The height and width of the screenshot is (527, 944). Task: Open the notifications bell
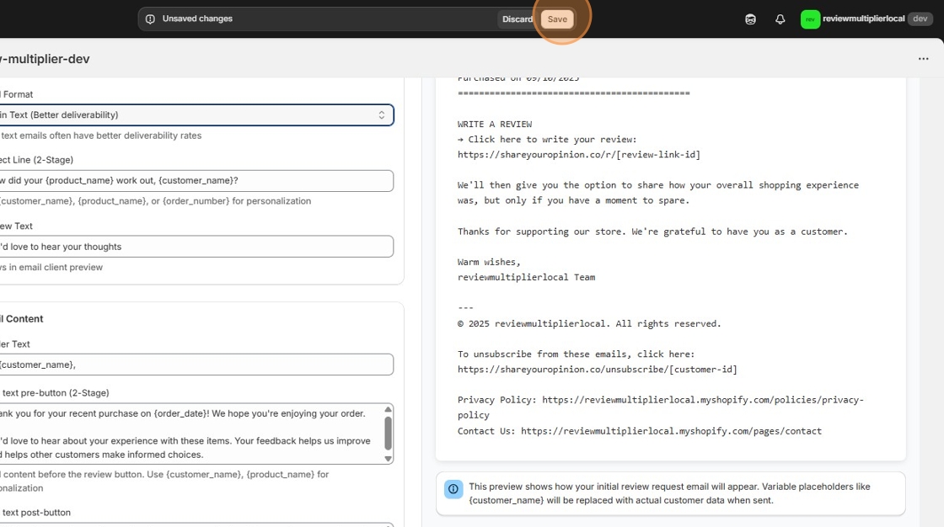pyautogui.click(x=780, y=19)
